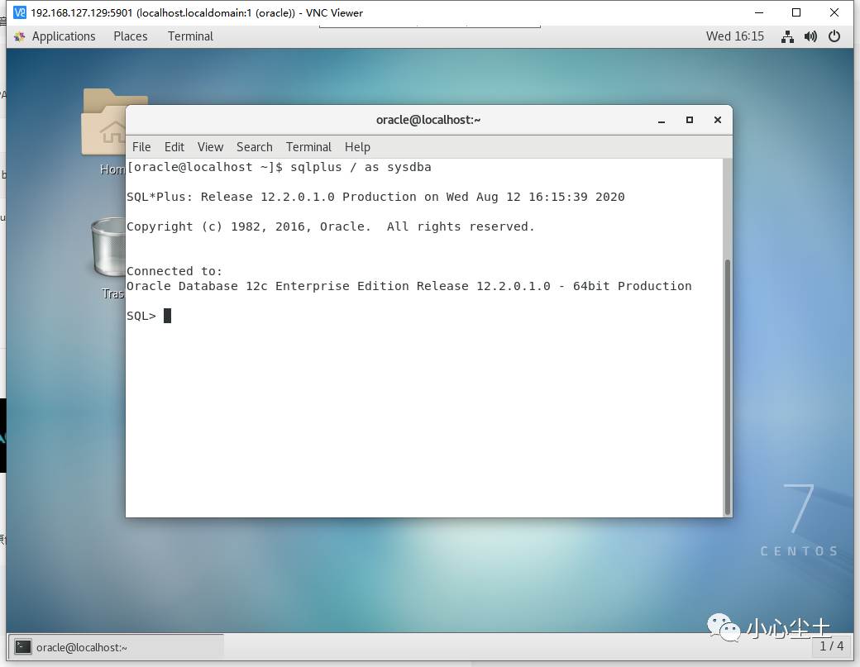This screenshot has width=860, height=667.
Task: Minimize the oracle@localhost terminal window
Action: [x=662, y=120]
